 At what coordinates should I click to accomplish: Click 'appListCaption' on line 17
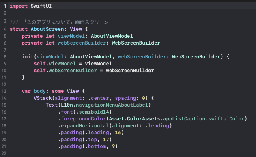(x=184, y=119)
